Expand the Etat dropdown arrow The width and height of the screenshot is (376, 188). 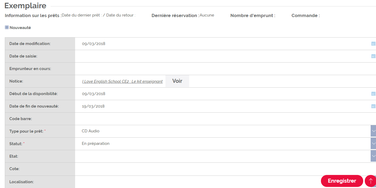[373, 156]
